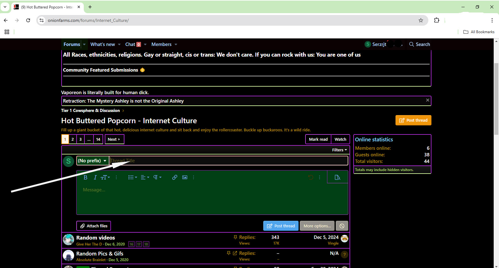Image resolution: width=499 pixels, height=268 pixels.
Task: Click the cancel icon button beside More options
Action: 342,226
